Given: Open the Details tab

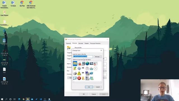Looking at the screenshot, I should [86, 43].
